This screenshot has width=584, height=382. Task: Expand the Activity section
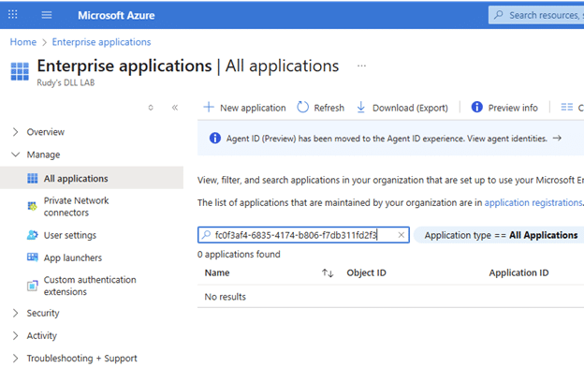(x=16, y=336)
